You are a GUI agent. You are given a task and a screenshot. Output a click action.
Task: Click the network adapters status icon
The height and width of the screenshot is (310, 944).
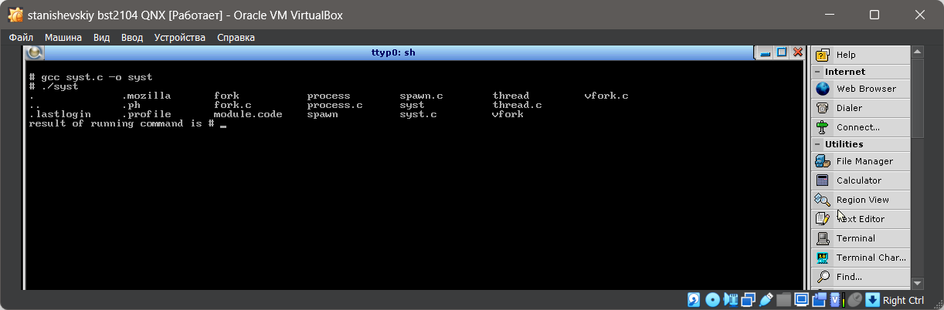pos(748,300)
